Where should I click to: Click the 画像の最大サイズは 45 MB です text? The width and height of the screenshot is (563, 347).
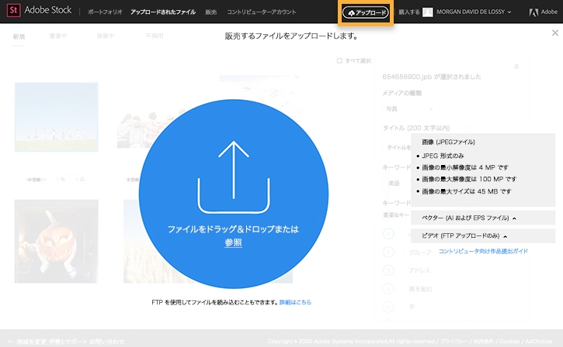(x=467, y=191)
